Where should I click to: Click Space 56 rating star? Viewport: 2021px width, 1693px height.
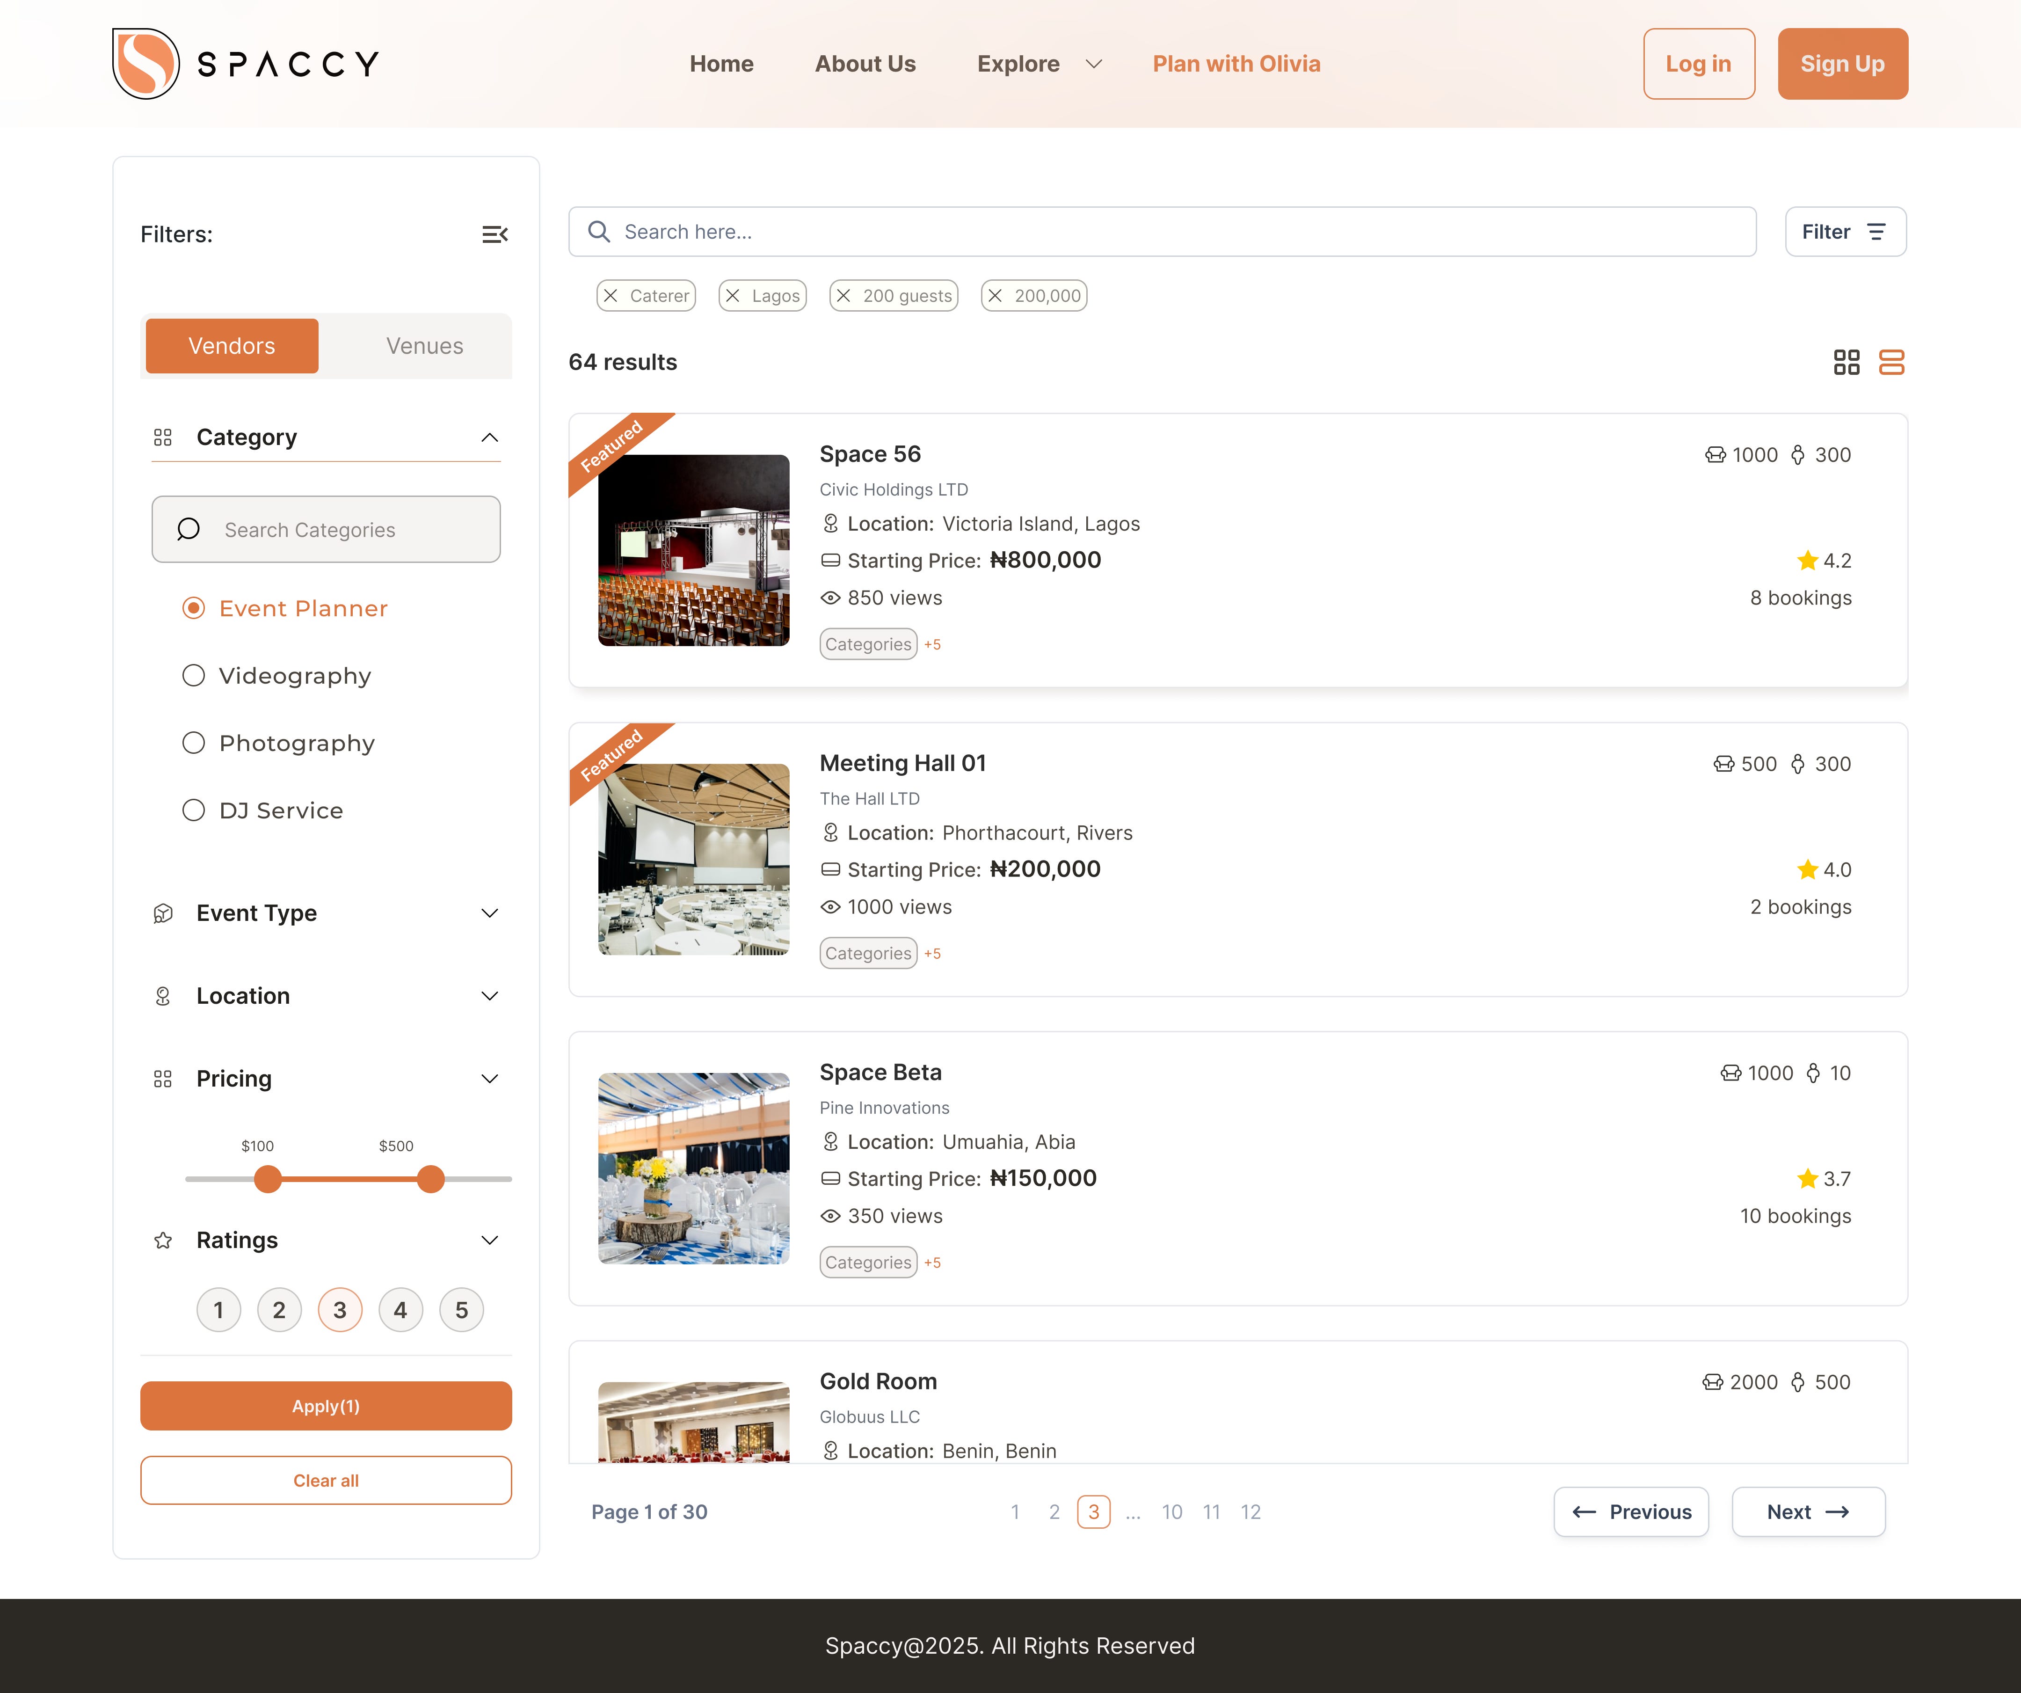coord(1807,560)
